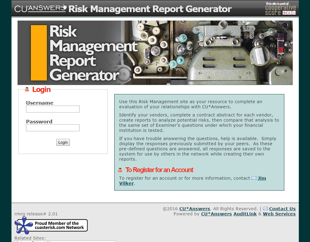Click the red Login heading
The width and height of the screenshot is (310, 242).
pos(41,90)
